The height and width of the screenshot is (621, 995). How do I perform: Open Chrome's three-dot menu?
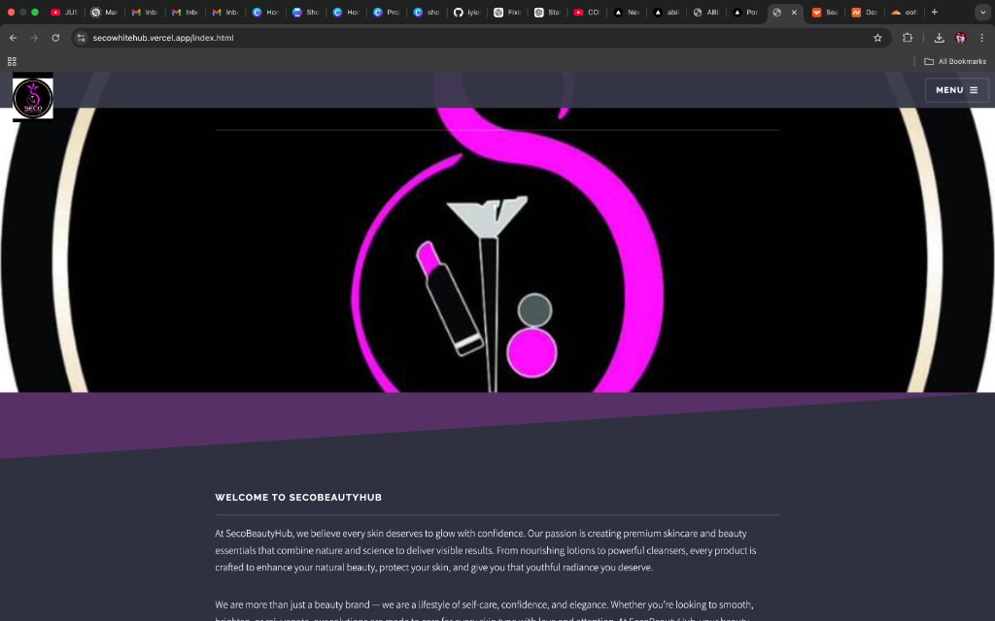pos(983,37)
